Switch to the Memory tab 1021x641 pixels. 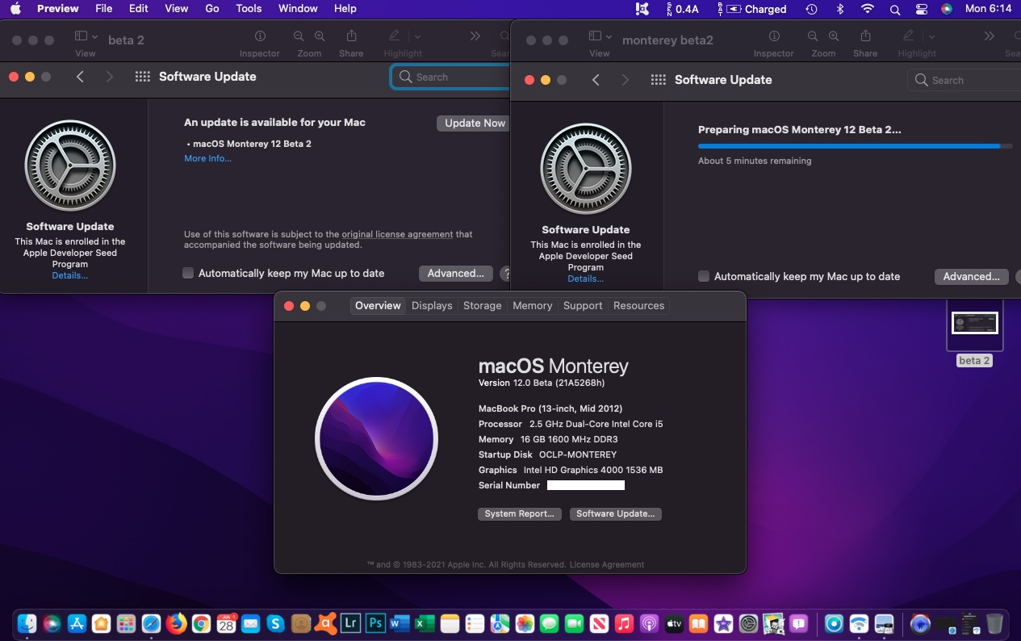pos(533,306)
